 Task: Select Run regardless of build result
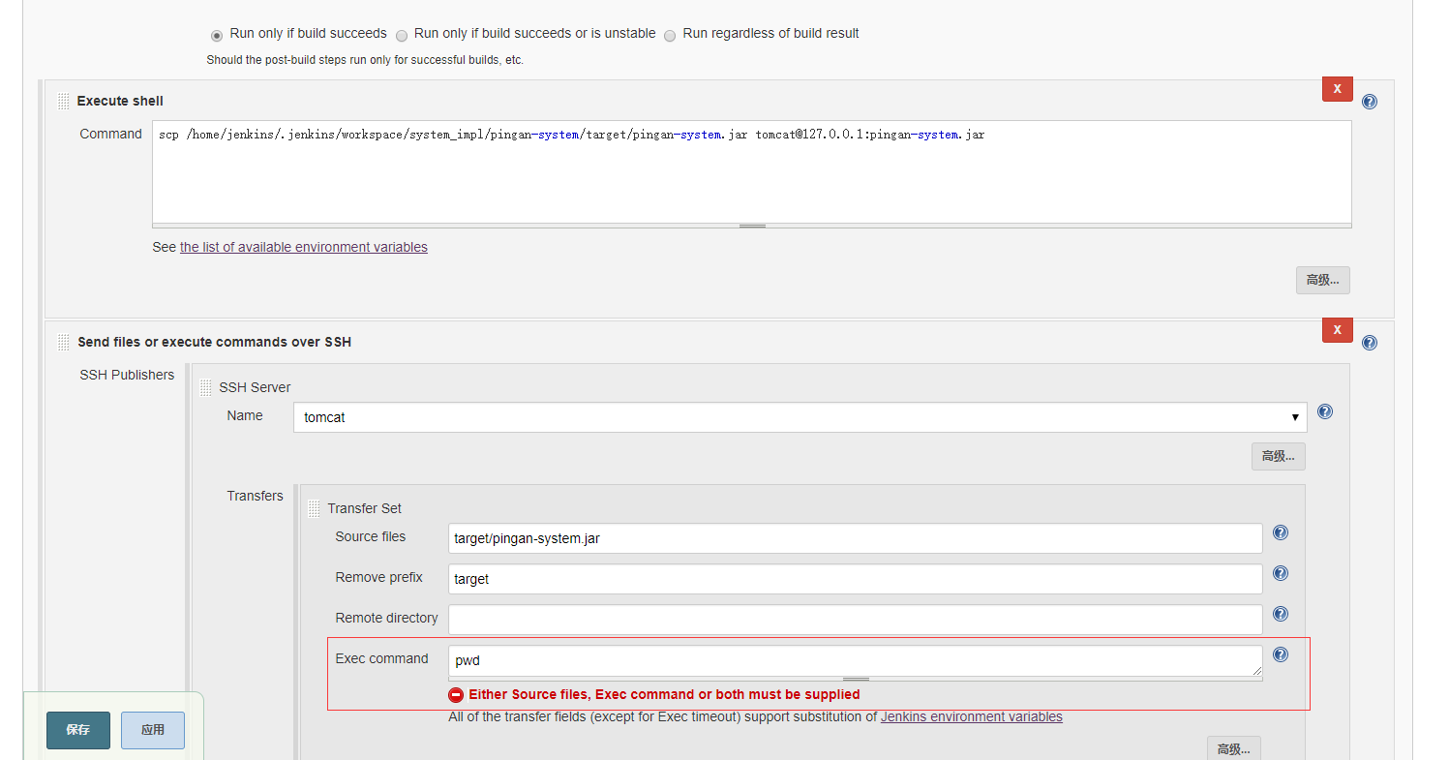point(670,35)
